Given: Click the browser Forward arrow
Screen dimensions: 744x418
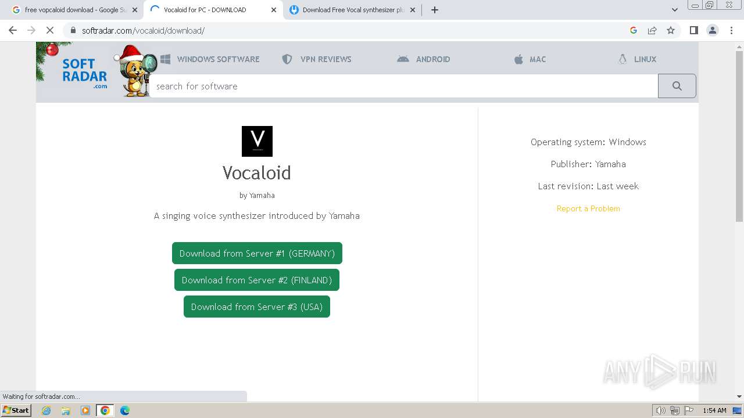Looking at the screenshot, I should pos(31,30).
